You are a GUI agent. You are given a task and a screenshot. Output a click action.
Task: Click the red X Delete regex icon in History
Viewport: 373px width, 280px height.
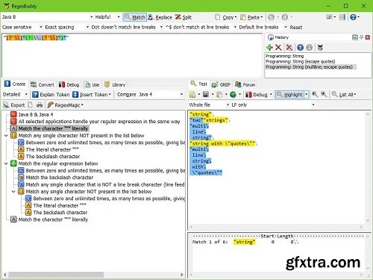point(278,47)
